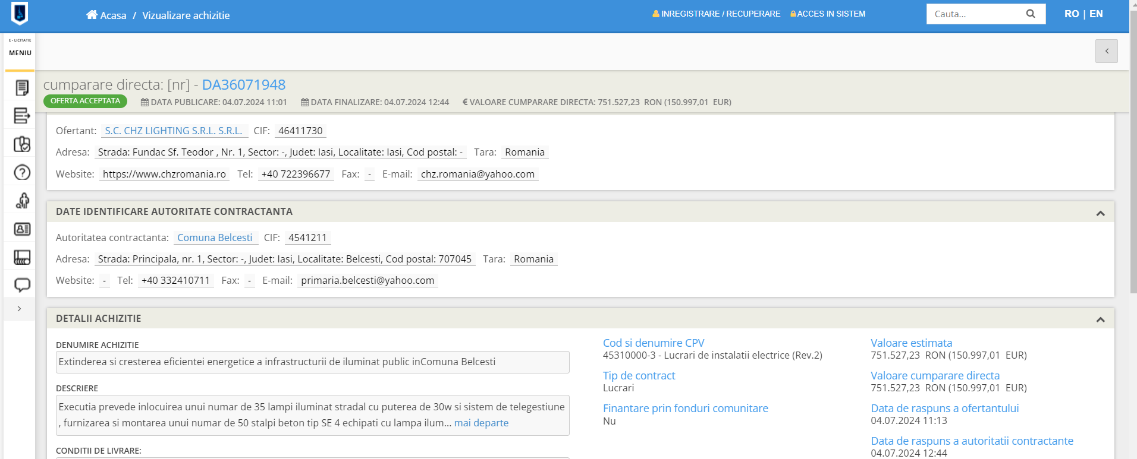This screenshot has width=1137, height=459.
Task: Click the email primaria.belcesti@yahoo.com
Action: click(368, 280)
